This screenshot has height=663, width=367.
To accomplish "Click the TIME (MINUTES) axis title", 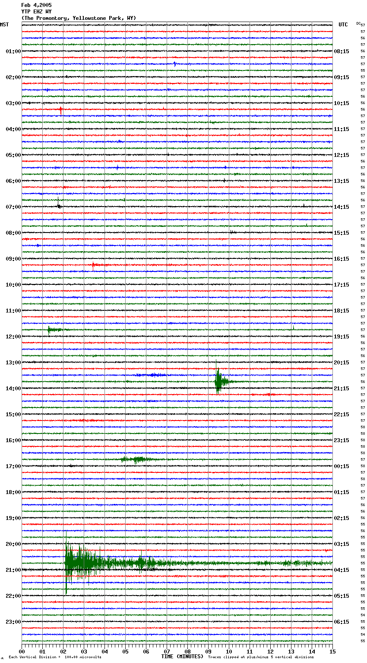I will pyautogui.click(x=182, y=657).
